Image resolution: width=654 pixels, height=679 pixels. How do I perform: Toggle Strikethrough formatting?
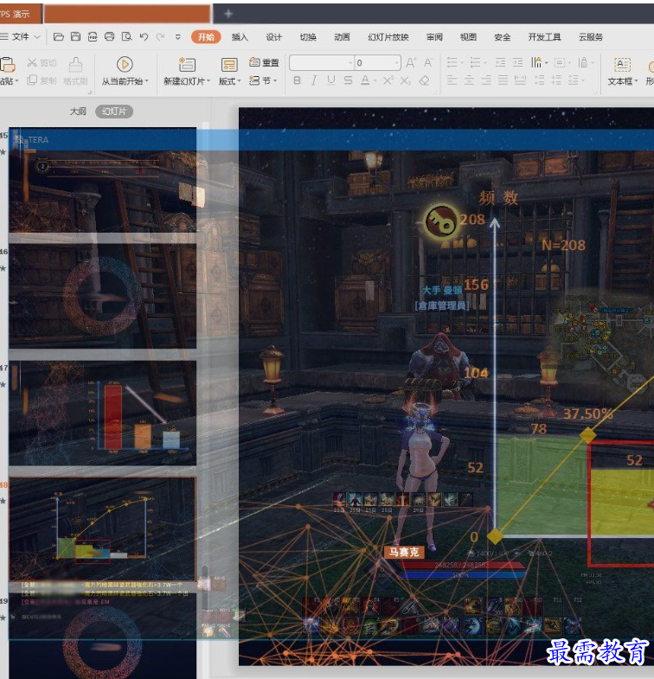(x=349, y=80)
